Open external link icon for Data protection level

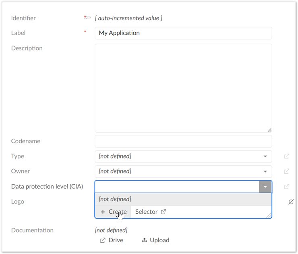[287, 187]
